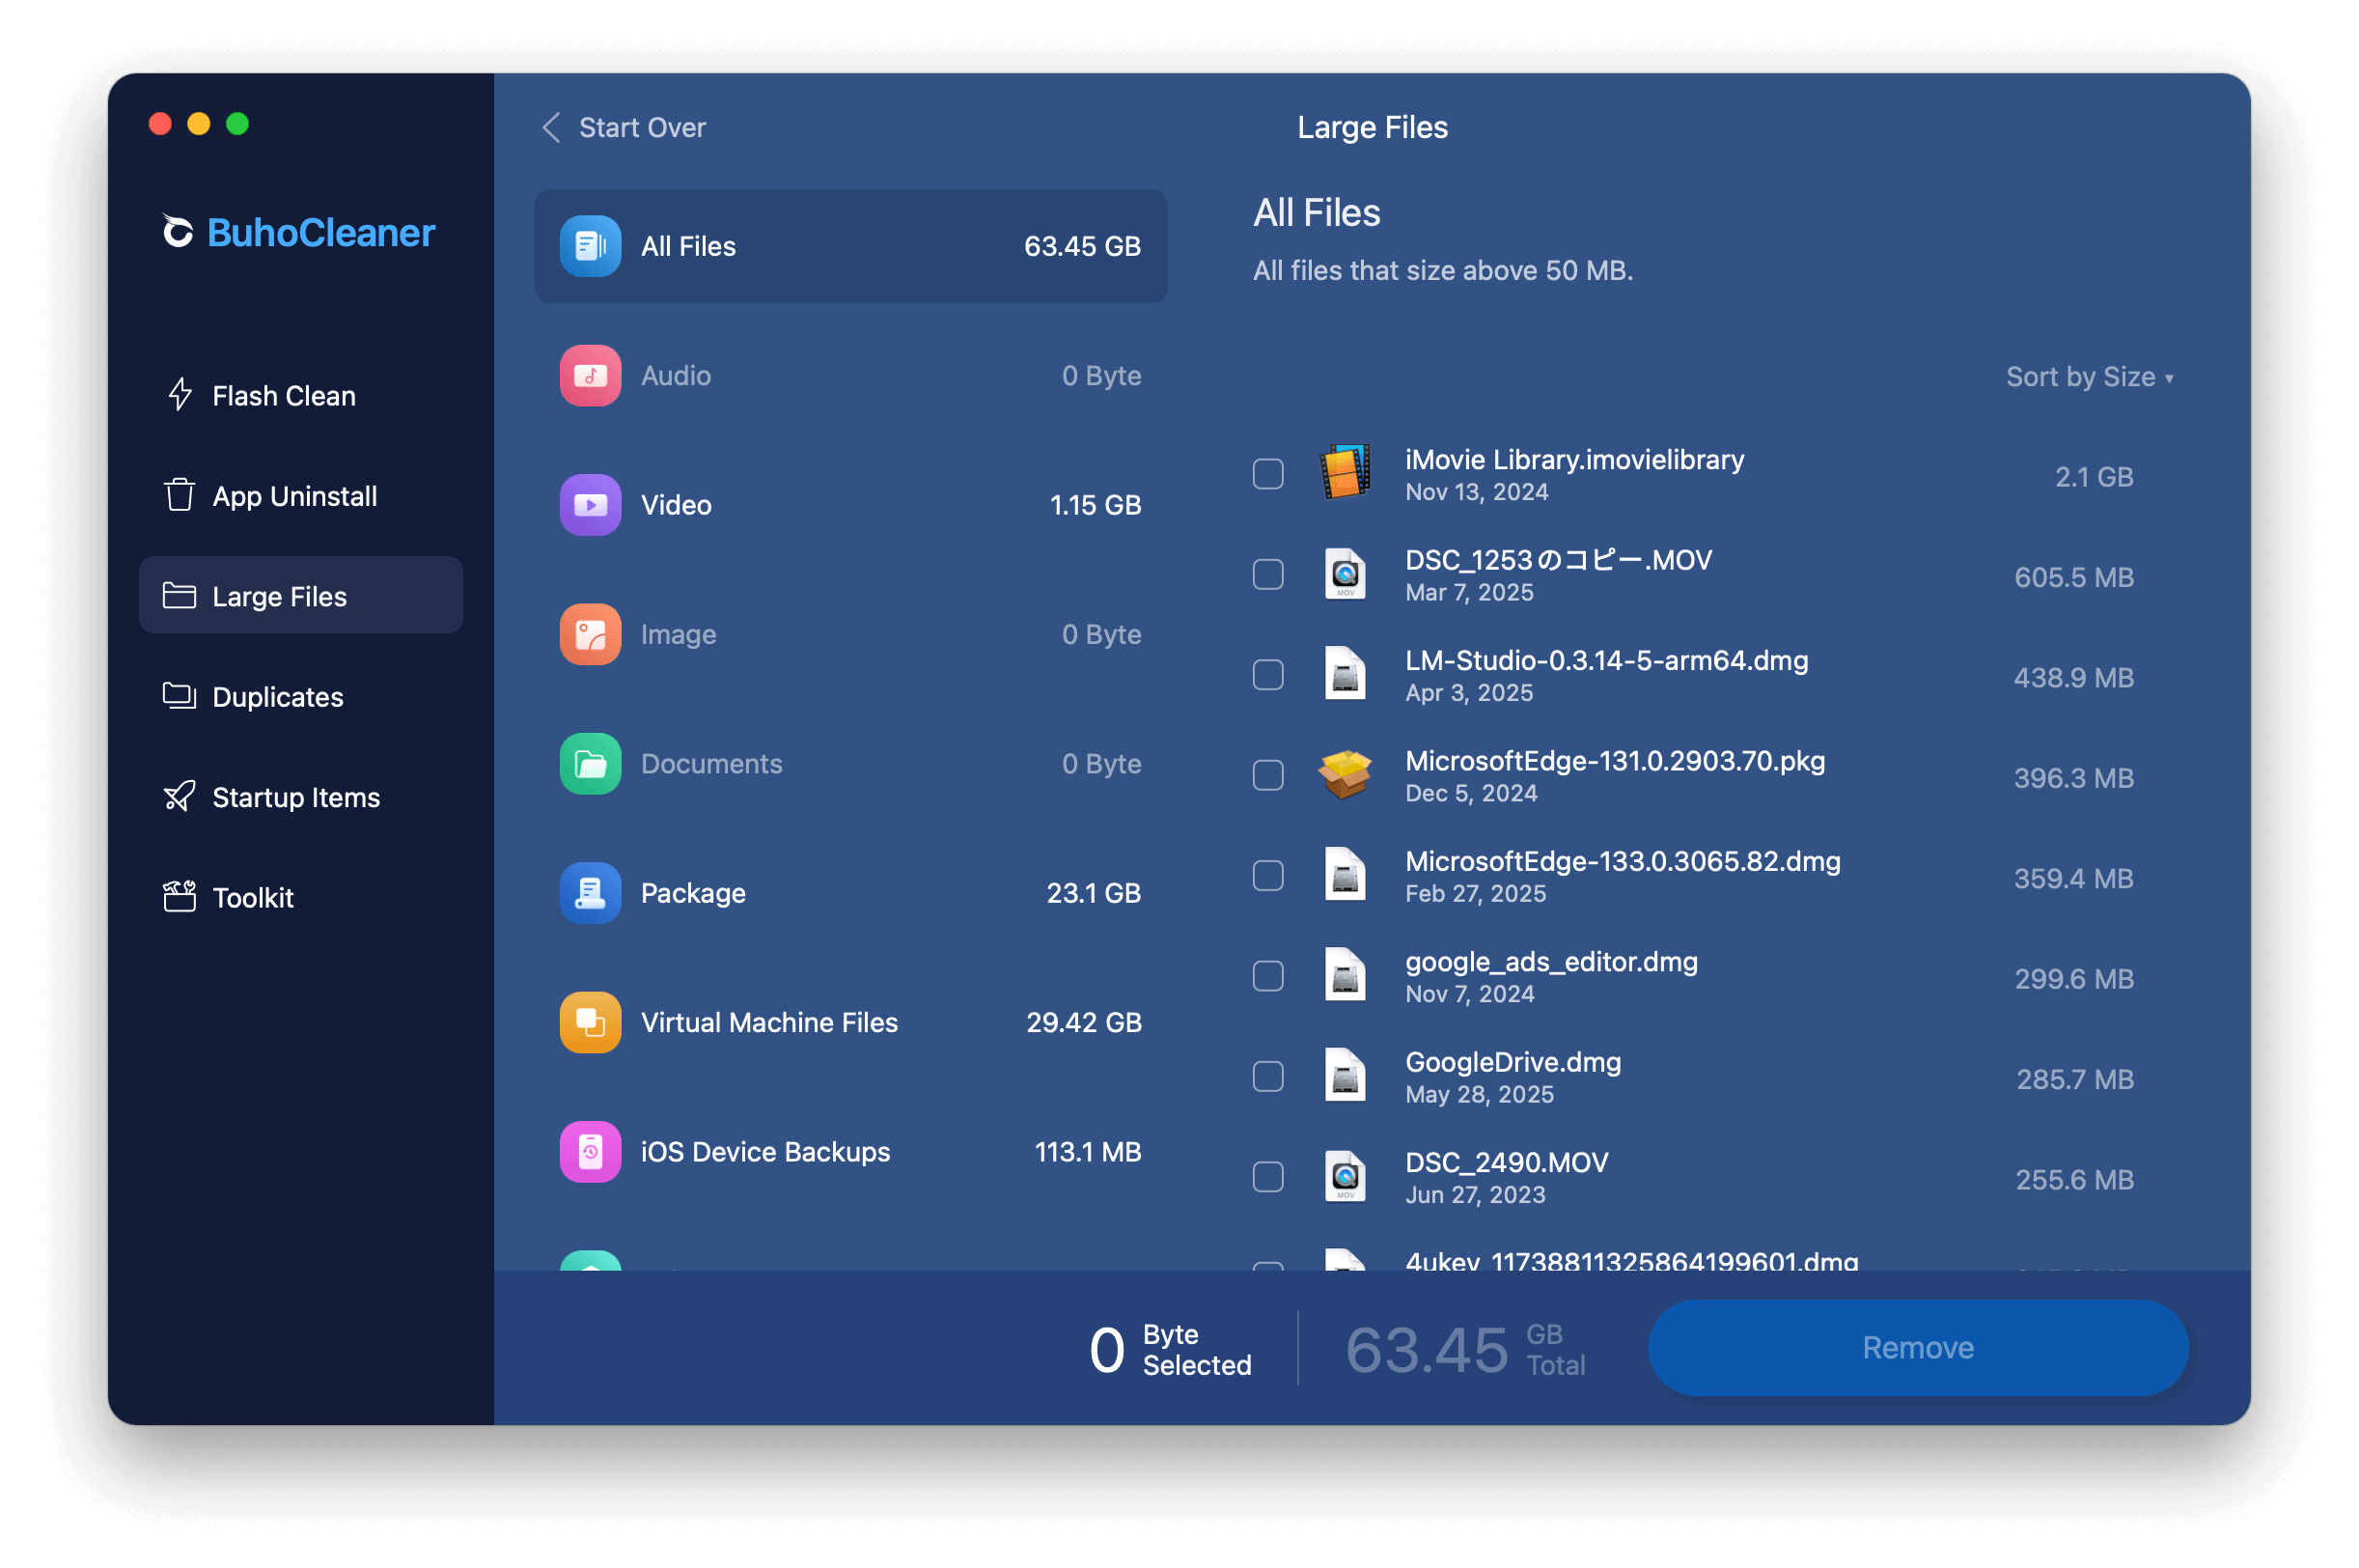
Task: Open Toolkit in the sidebar
Action: click(300, 896)
